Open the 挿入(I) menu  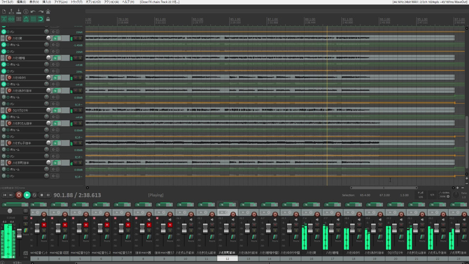(46, 2)
